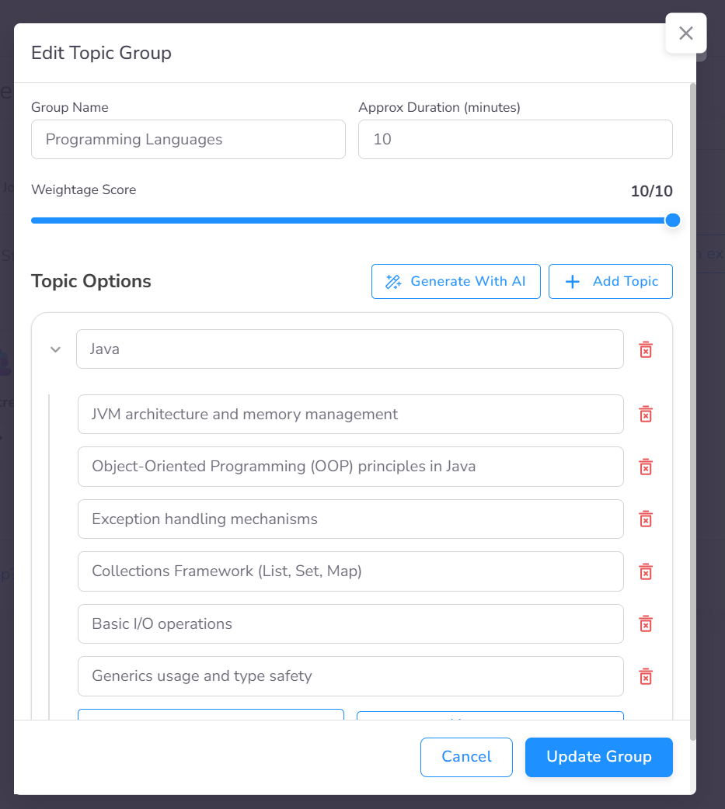Image resolution: width=725 pixels, height=809 pixels.
Task: Remove the Collections Framework subtopic
Action: tap(645, 571)
